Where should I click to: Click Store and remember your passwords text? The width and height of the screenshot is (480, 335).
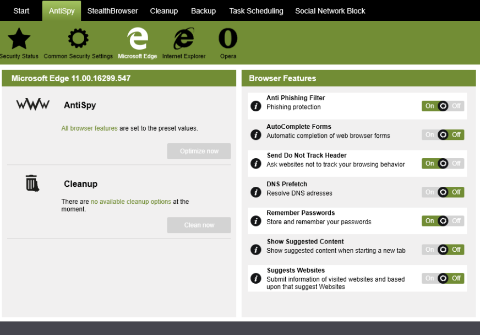[319, 222]
